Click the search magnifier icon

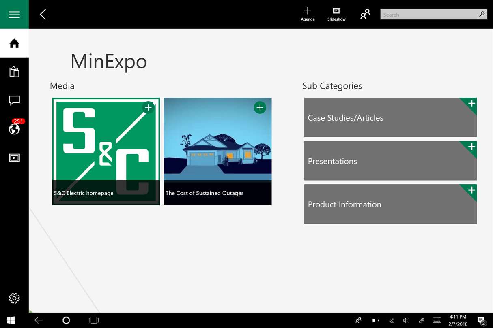pos(482,14)
